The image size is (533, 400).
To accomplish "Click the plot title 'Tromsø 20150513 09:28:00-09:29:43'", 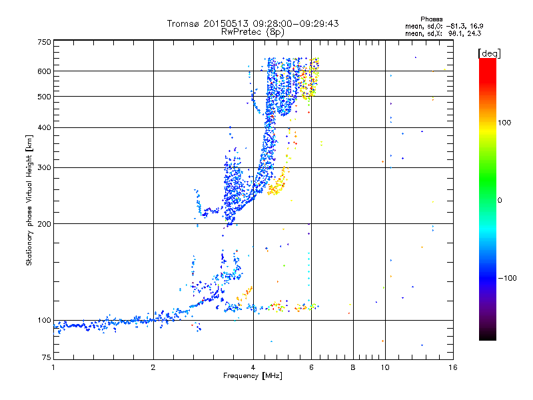I will pos(253,23).
